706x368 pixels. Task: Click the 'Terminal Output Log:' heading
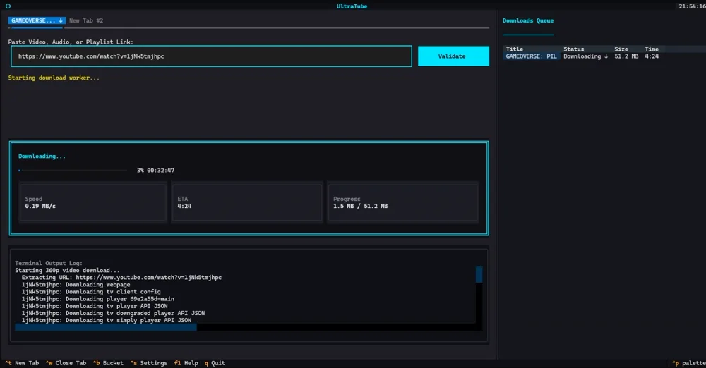click(49, 263)
